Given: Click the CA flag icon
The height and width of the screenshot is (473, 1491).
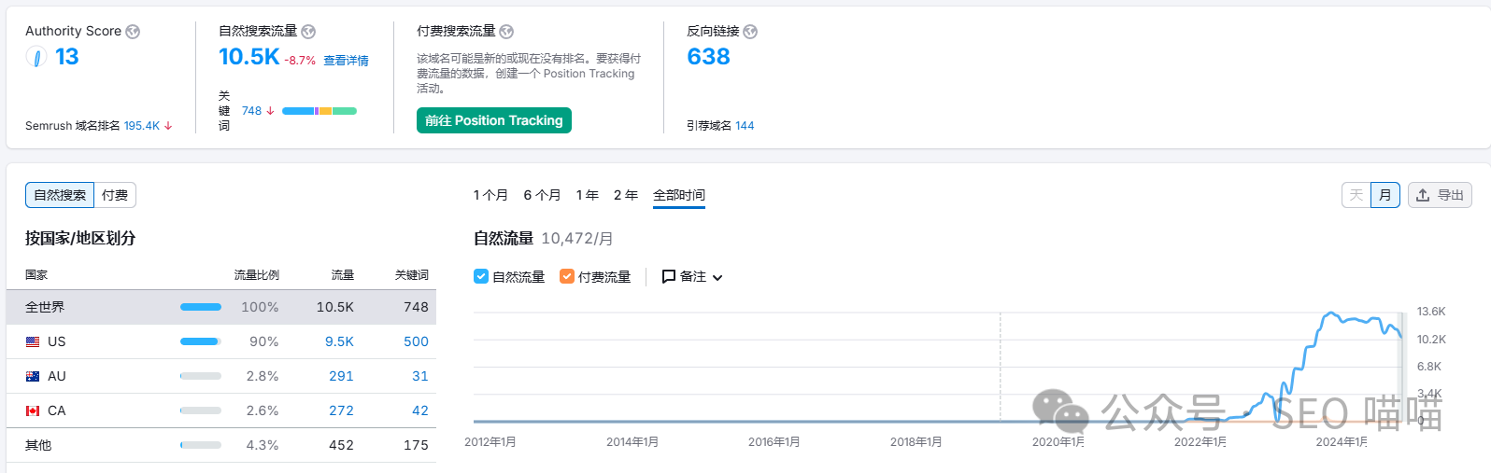Looking at the screenshot, I should pyautogui.click(x=33, y=410).
